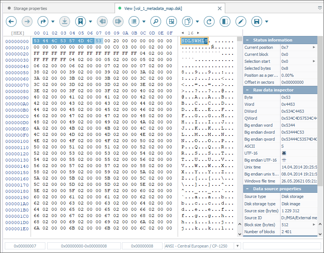Click the Copy documents icon
The height and width of the screenshot is (253, 324).
pos(188,22)
